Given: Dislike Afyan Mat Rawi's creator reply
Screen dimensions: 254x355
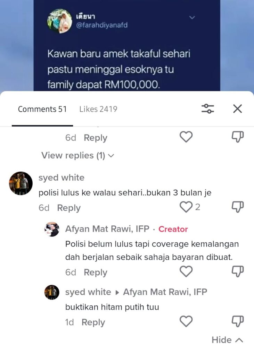Looking at the screenshot, I should click(x=237, y=271).
